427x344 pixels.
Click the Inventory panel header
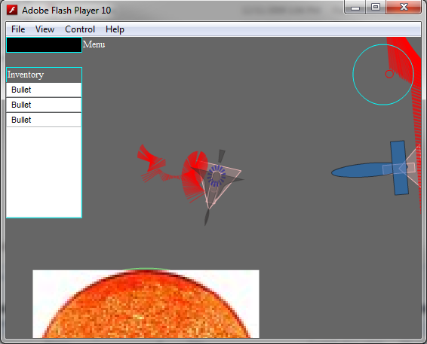(44, 75)
